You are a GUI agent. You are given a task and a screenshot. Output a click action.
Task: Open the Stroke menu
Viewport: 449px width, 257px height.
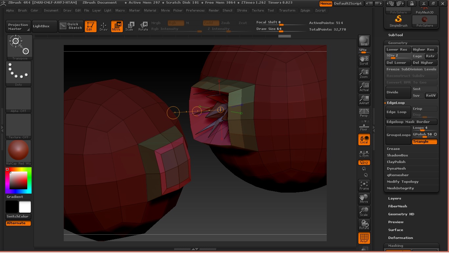(242, 11)
